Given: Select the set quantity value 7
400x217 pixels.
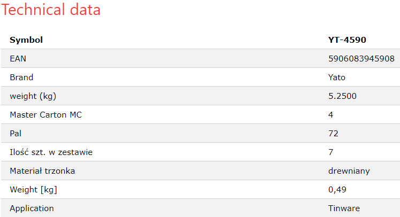Looking at the screenshot, I should [330, 152].
